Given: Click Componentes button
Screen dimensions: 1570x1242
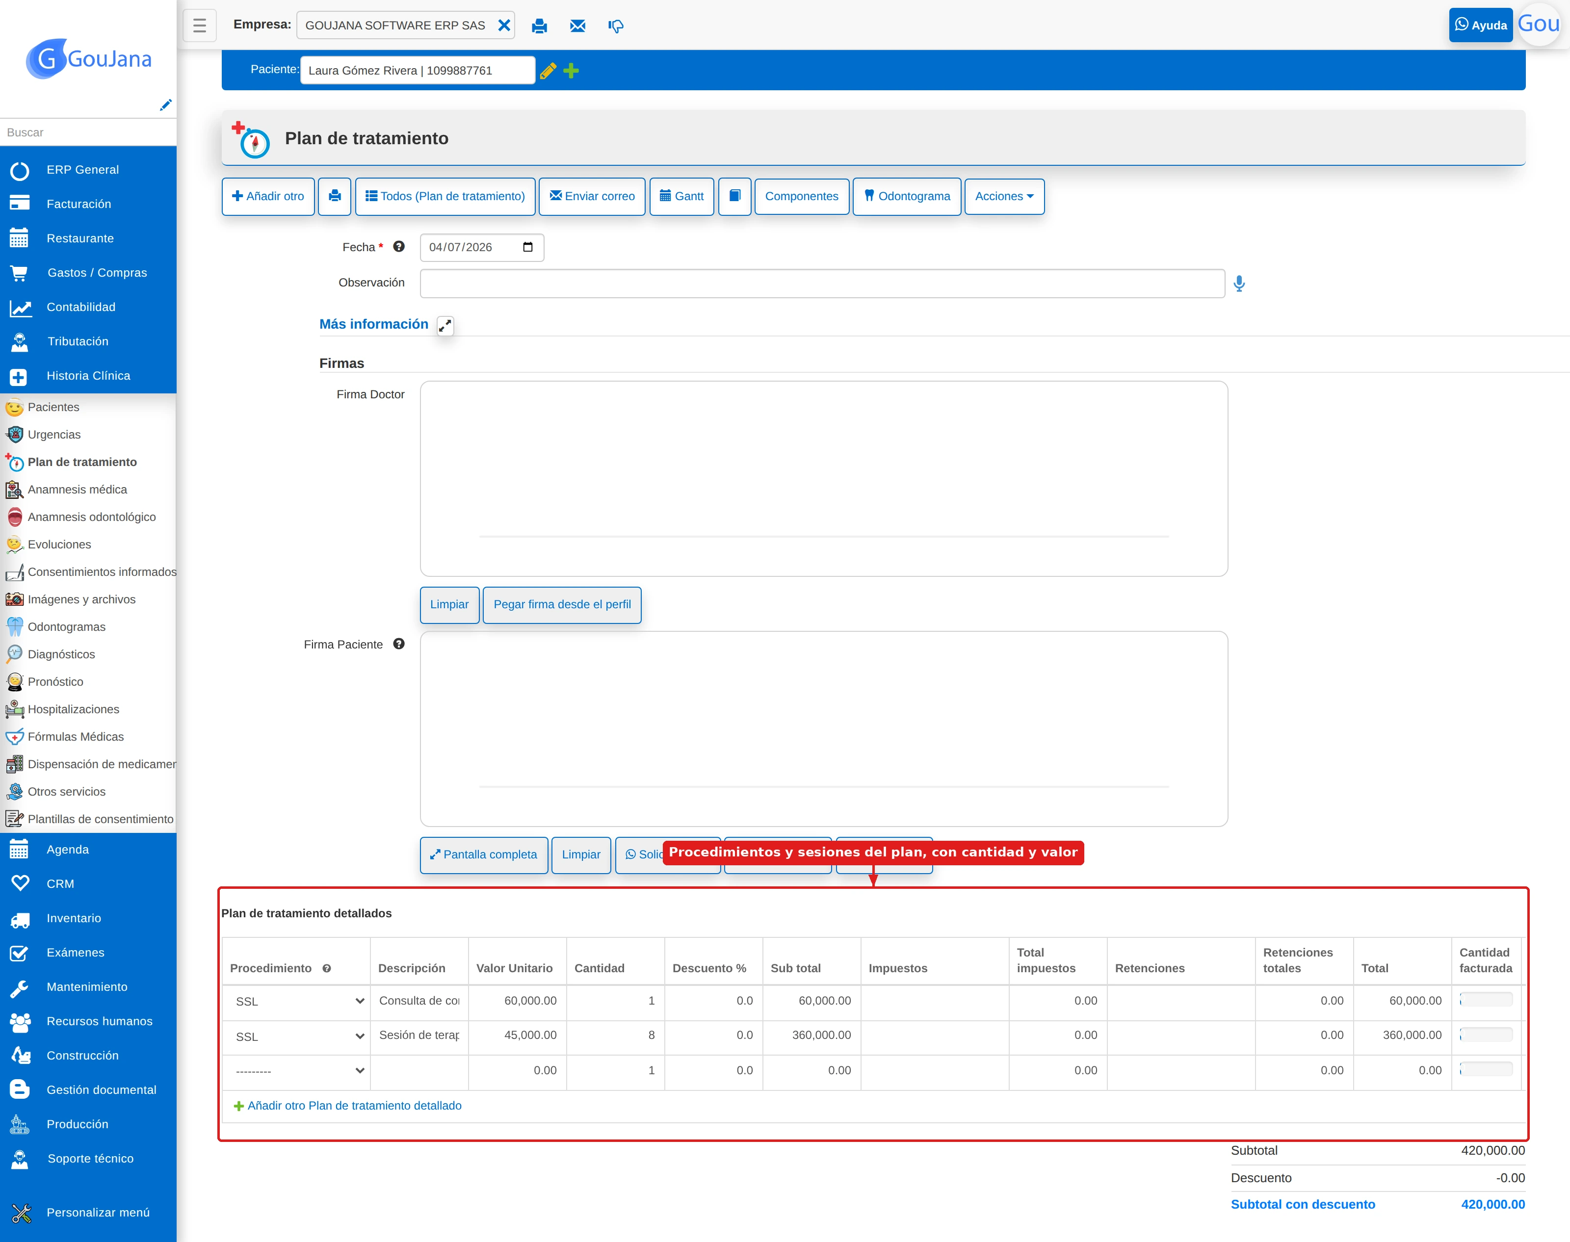Looking at the screenshot, I should coord(801,196).
